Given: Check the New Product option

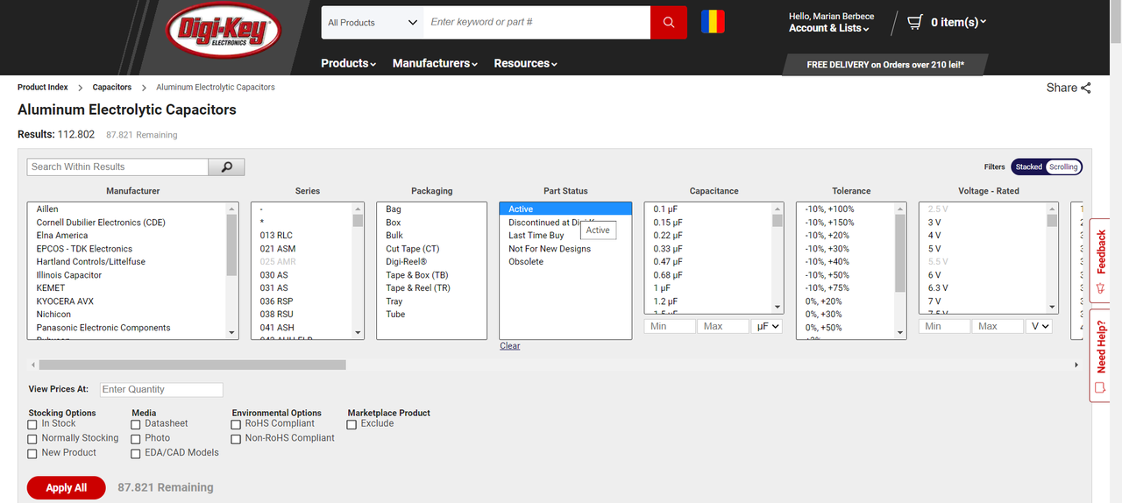Looking at the screenshot, I should [32, 454].
